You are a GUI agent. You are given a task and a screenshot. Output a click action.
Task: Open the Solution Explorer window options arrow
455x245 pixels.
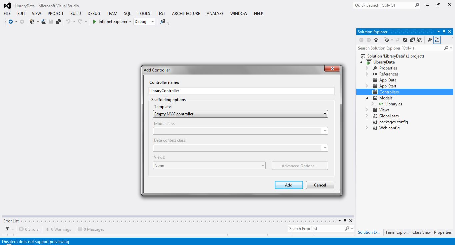click(439, 32)
